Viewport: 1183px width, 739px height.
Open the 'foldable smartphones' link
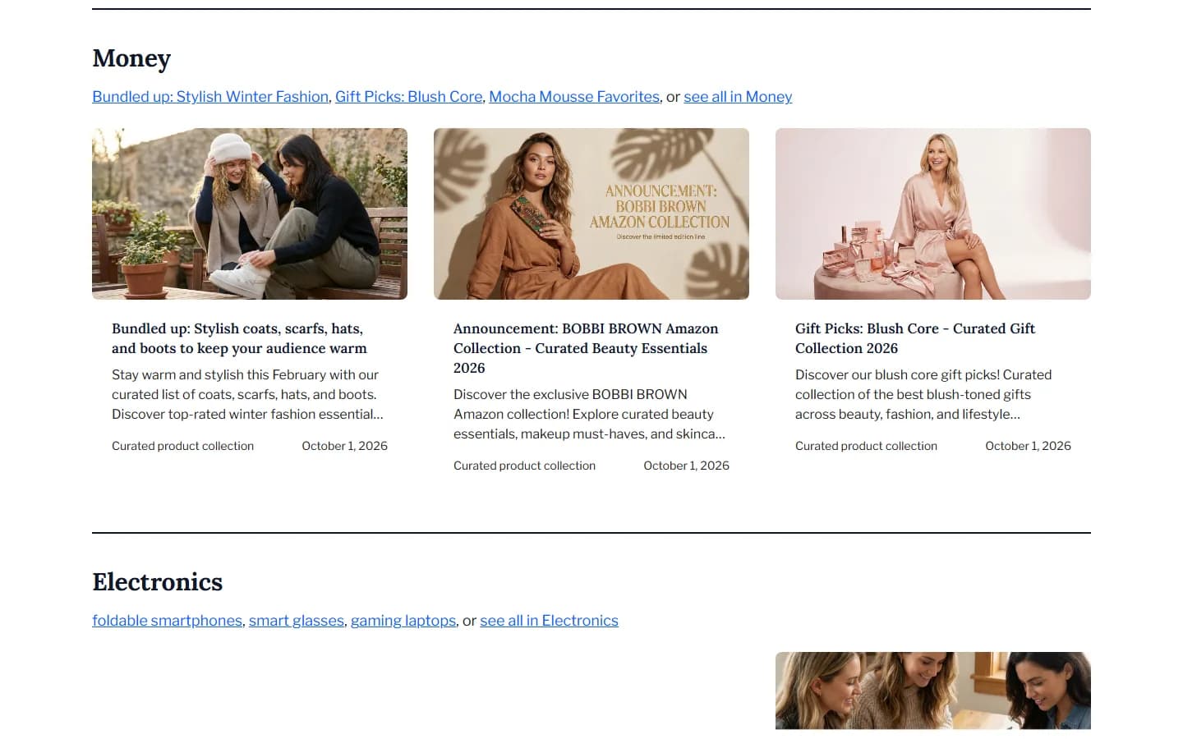coord(167,621)
